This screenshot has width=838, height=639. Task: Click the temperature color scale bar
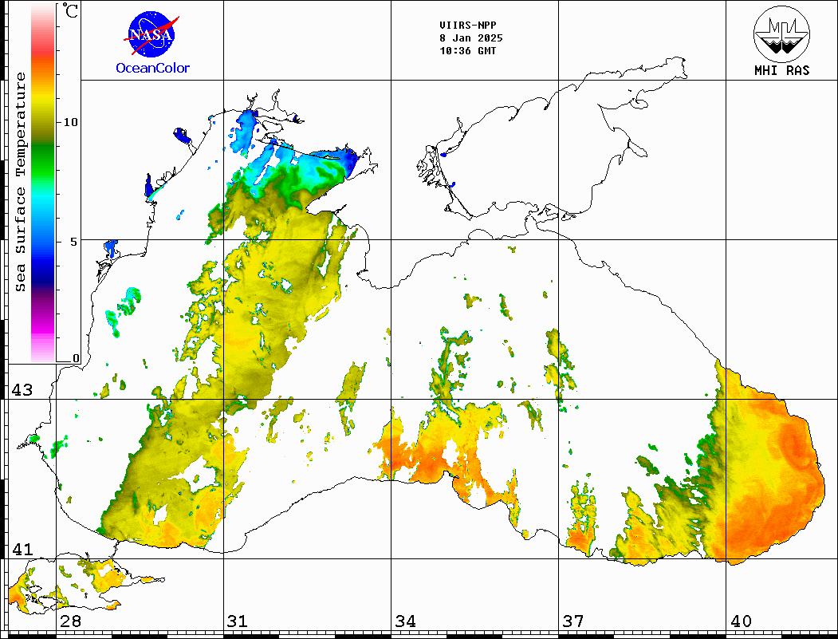click(x=43, y=183)
